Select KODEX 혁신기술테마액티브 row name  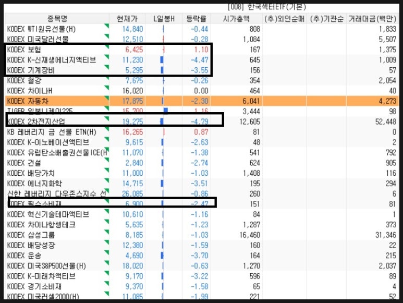(48, 214)
